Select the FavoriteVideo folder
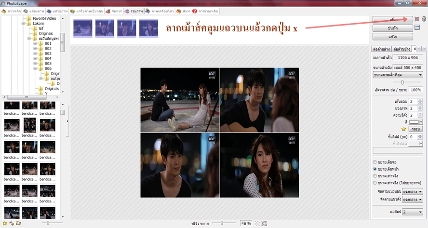Viewport: 428px width, 228px height. (x=44, y=18)
